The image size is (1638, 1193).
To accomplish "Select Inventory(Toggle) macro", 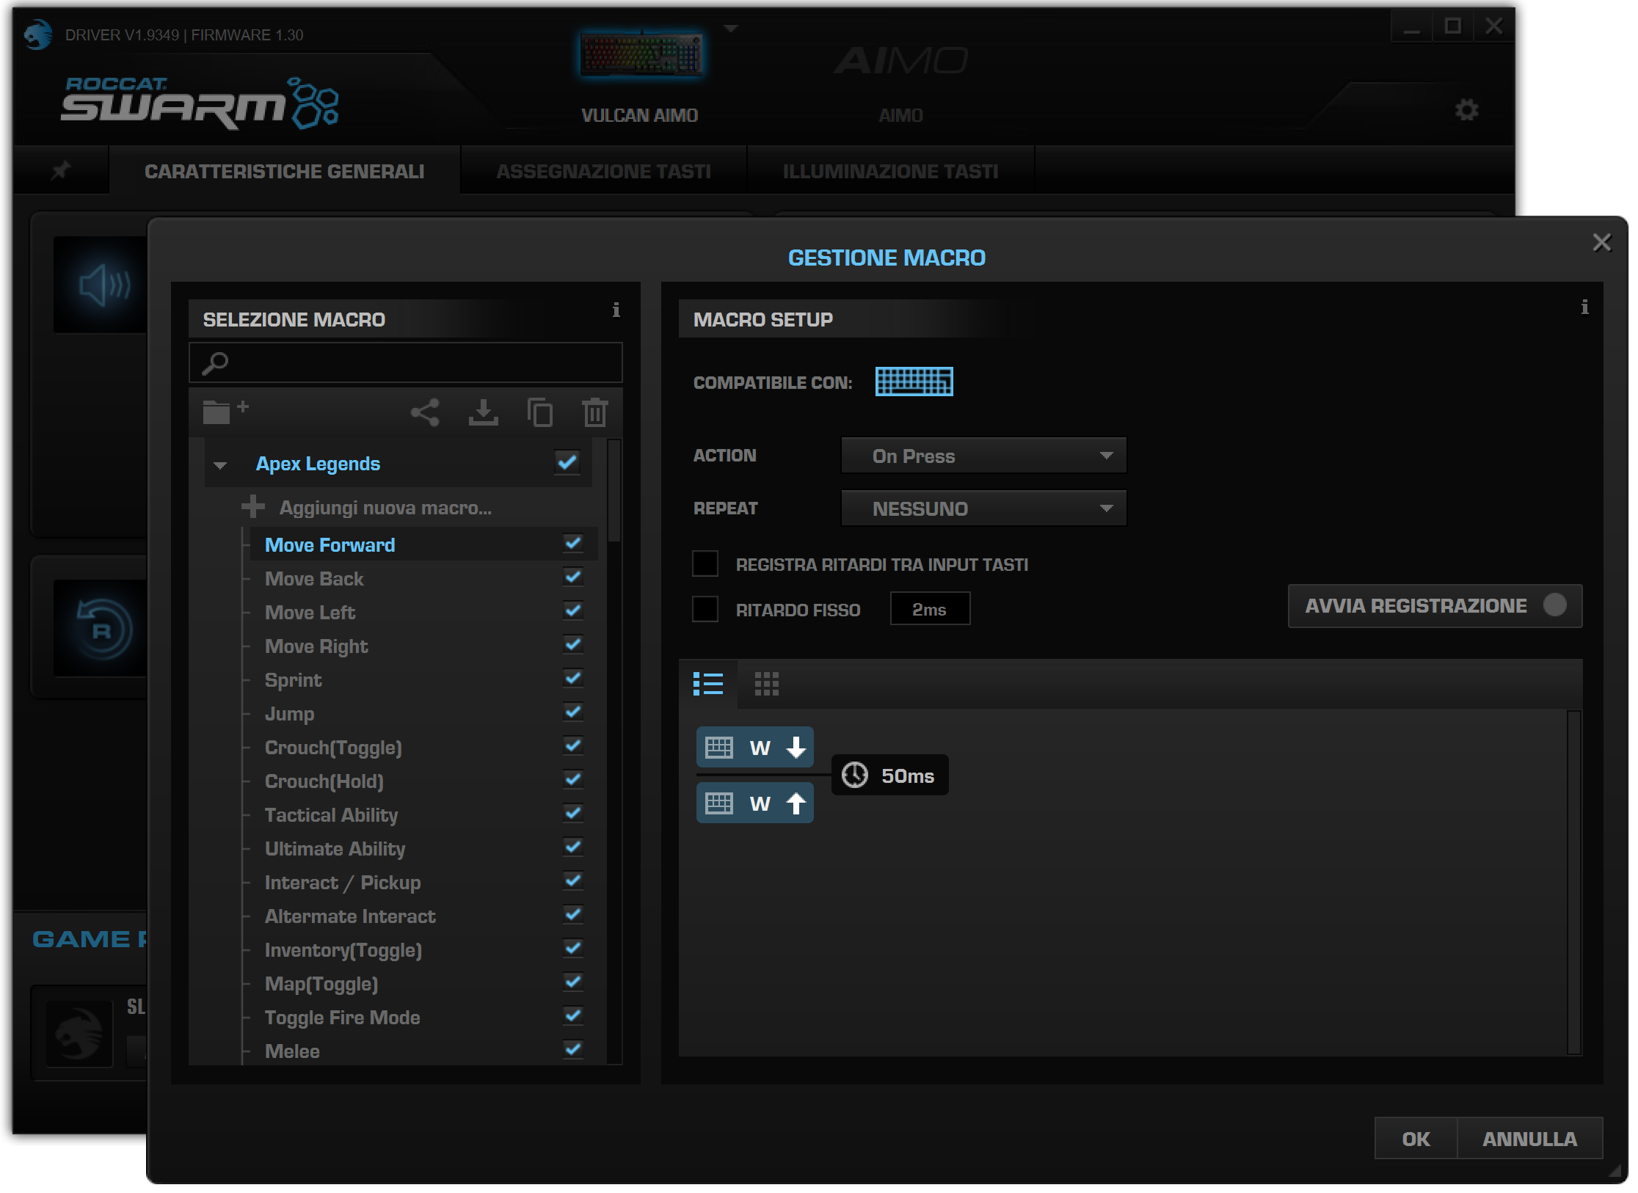I will coord(343,950).
